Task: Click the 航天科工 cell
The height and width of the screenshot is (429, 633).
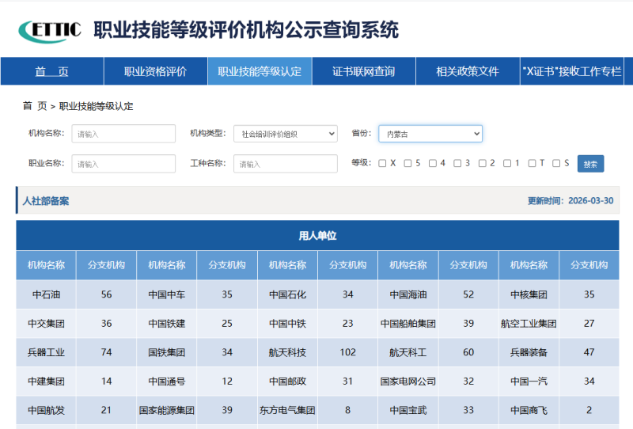Action: pyautogui.click(x=408, y=352)
